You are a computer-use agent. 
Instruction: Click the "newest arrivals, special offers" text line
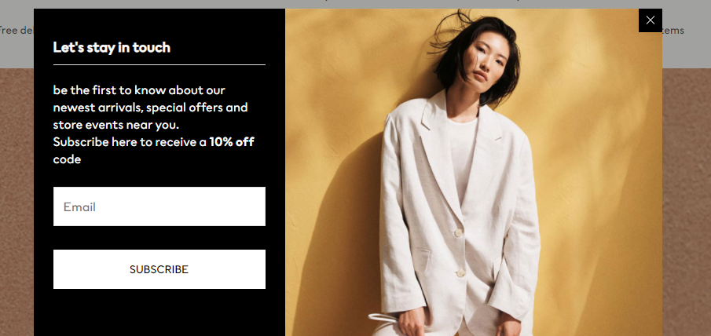[151, 108]
